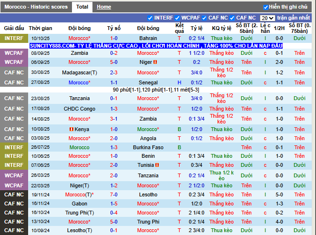Click the Morocco - Historic scores title
Viewport: 316px width, 235px height.
pos(36,7)
